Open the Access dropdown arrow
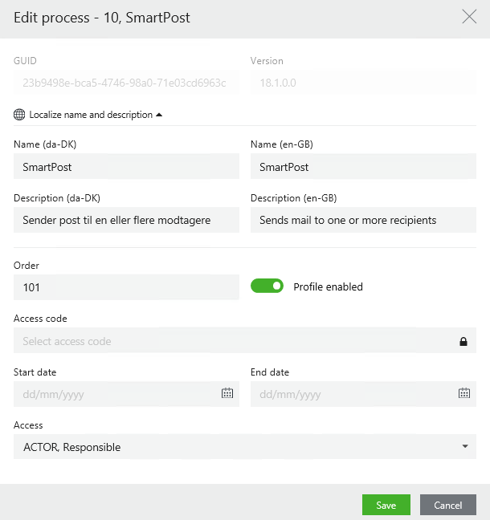490x520 pixels. pos(464,447)
